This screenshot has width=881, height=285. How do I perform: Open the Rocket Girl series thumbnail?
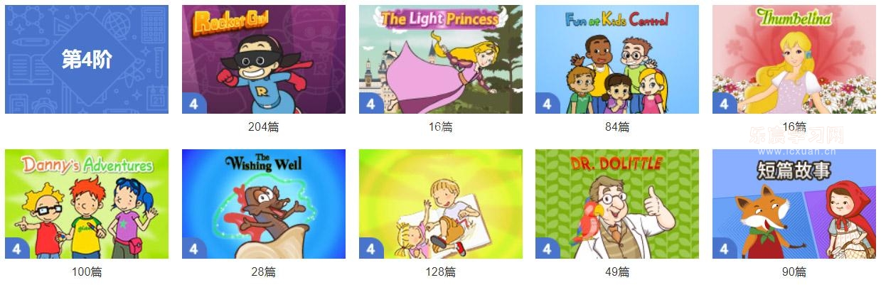click(x=264, y=60)
